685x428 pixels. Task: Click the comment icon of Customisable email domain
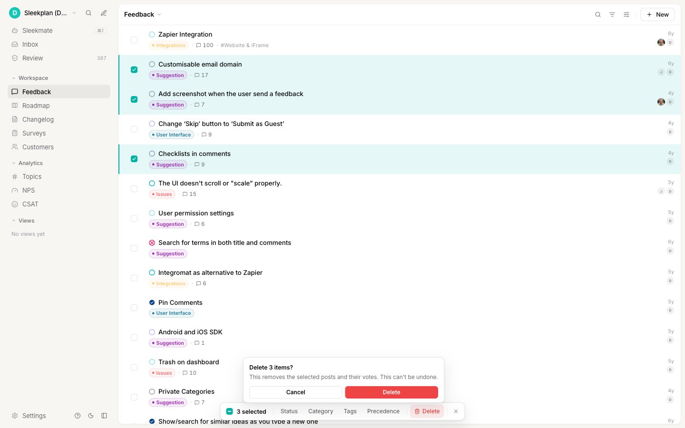point(197,75)
